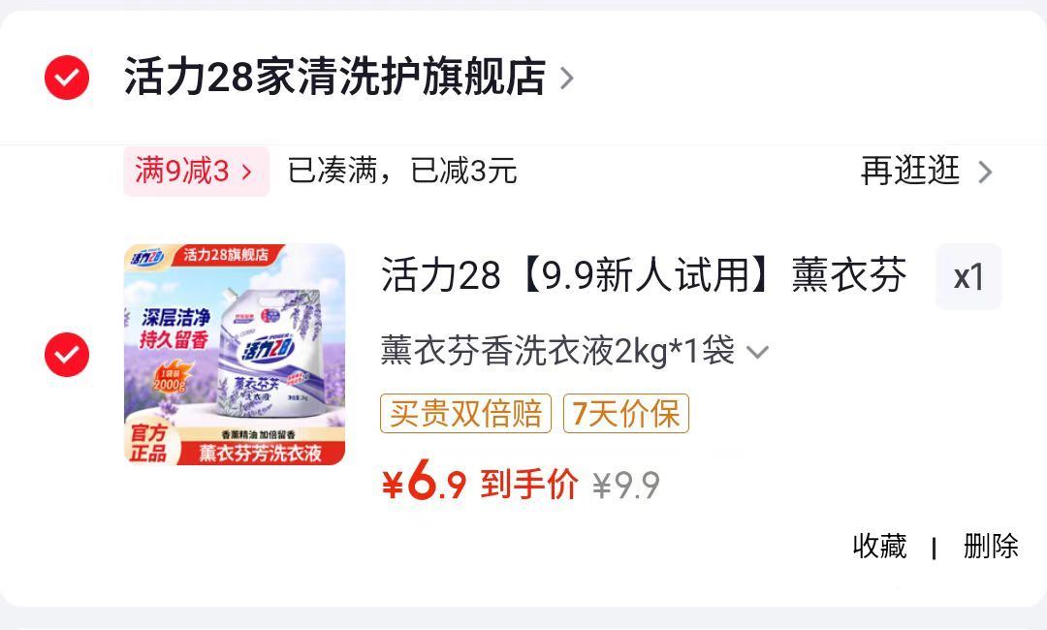View the 买贵双倍赔 guarantee tag

[x=466, y=414]
